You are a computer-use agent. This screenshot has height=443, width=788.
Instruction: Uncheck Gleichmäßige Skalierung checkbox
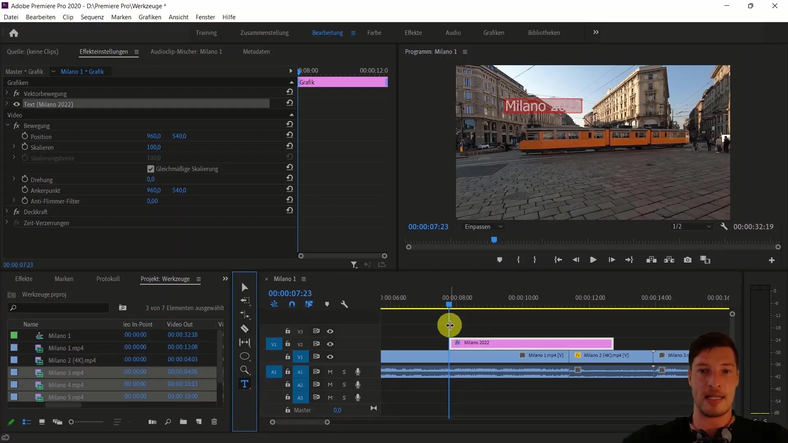coord(151,169)
